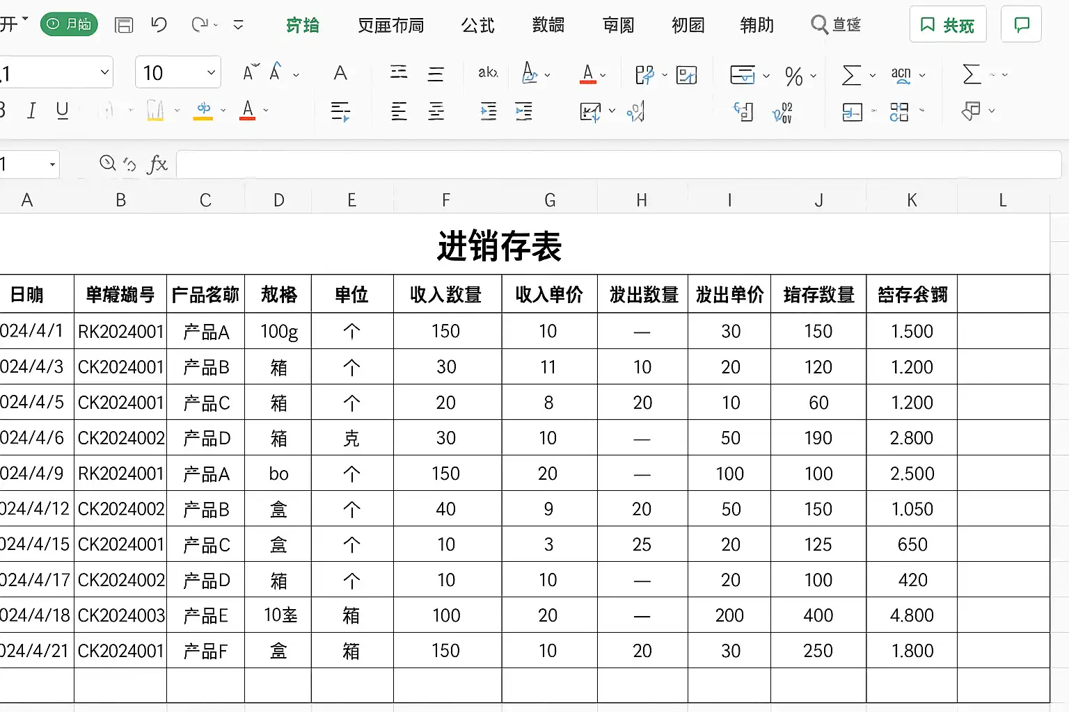Click the increase indent icon
The image size is (1069, 712).
pyautogui.click(x=524, y=111)
